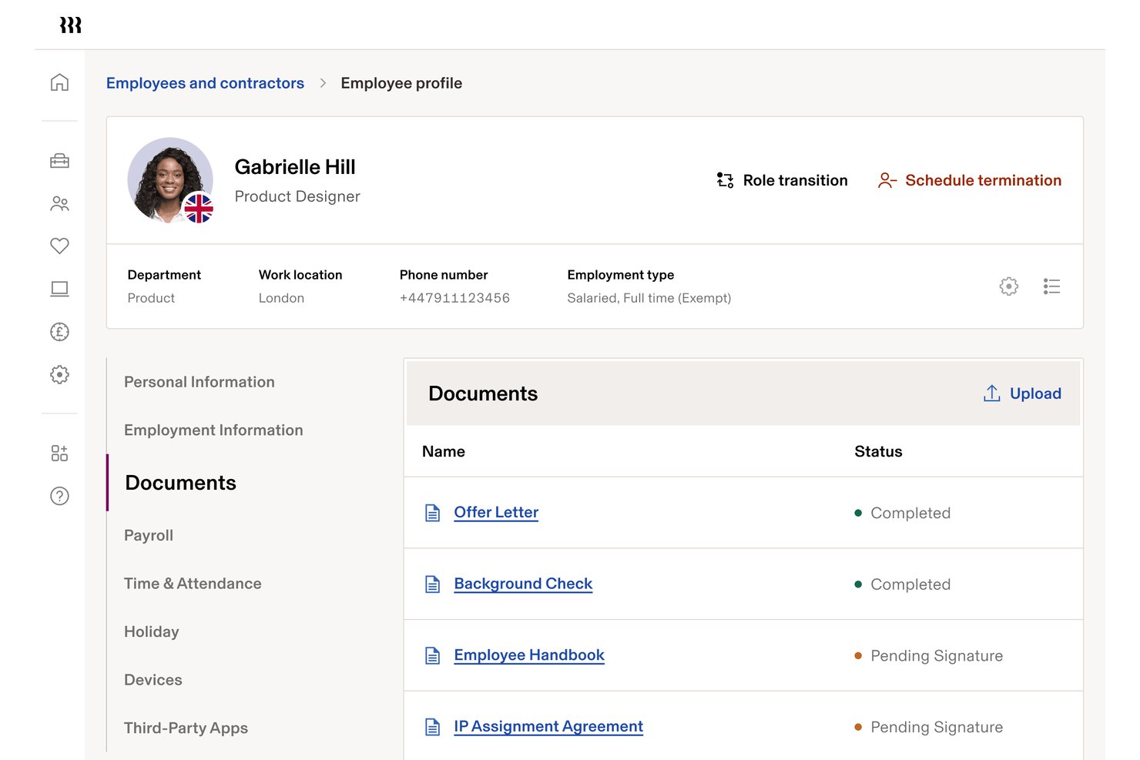
Task: Open the IP Assignment Agreement link
Action: (x=548, y=726)
